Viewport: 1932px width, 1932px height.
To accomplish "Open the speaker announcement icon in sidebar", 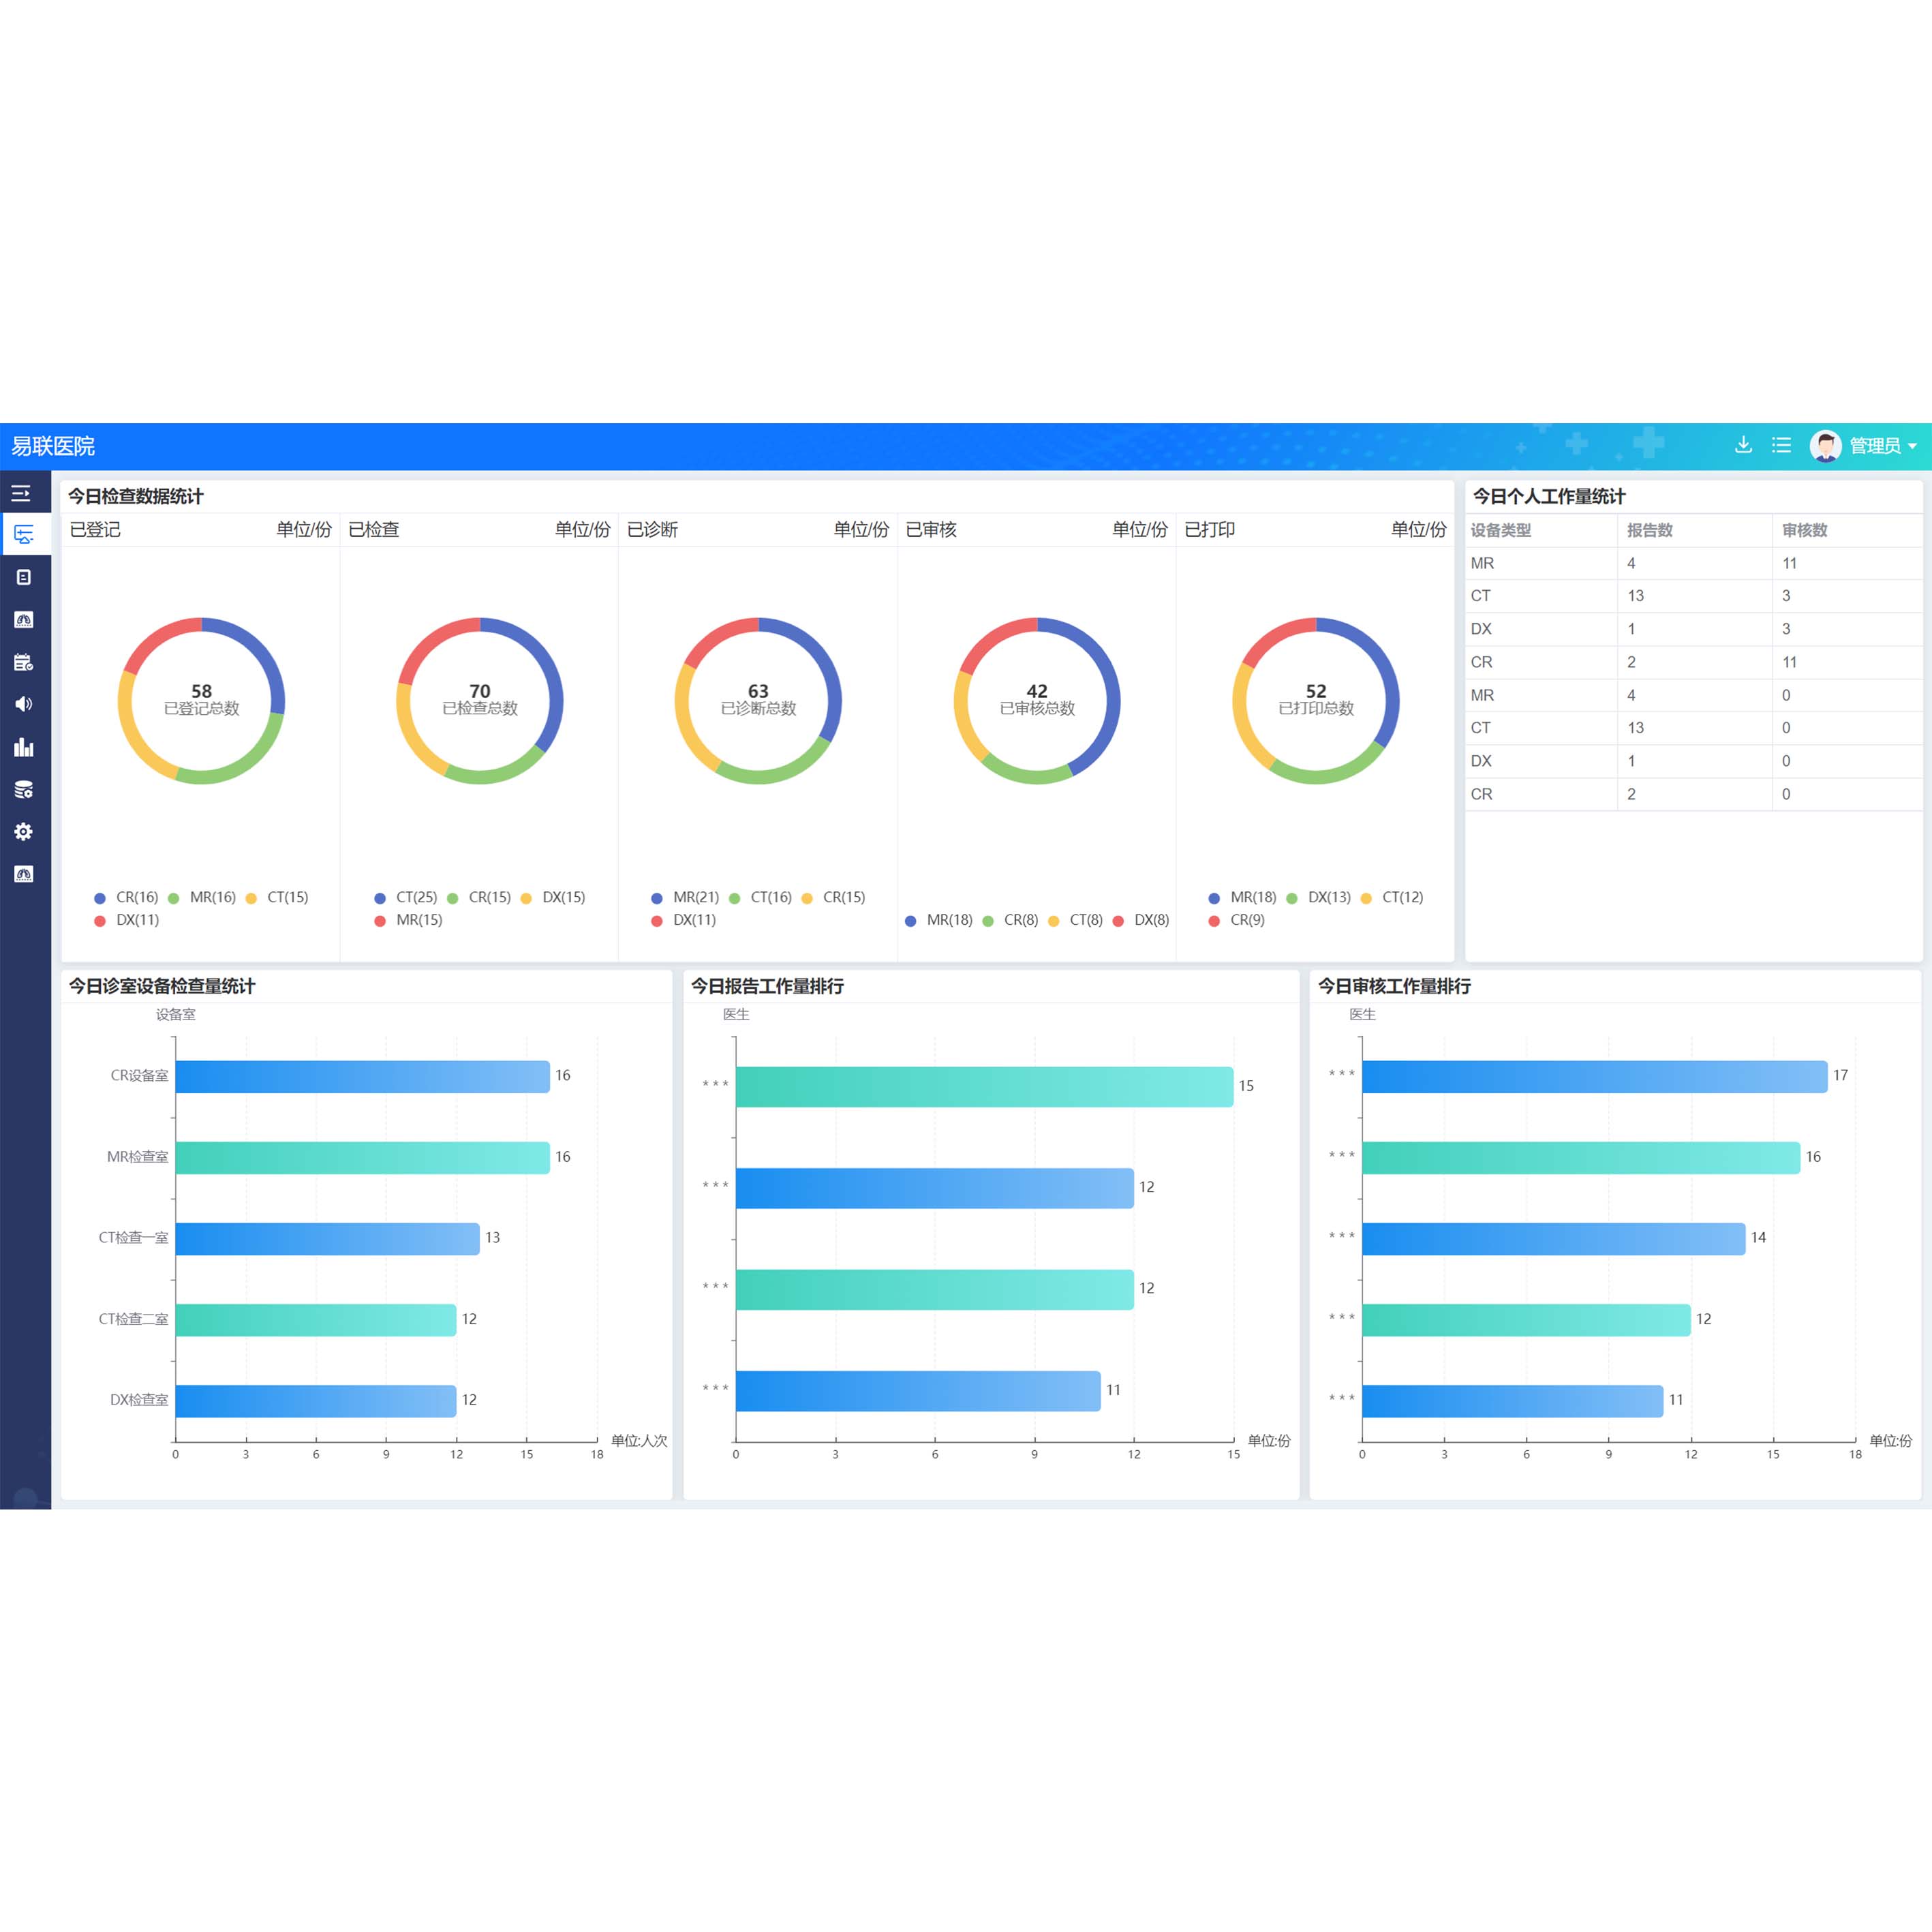I will 24,704.
